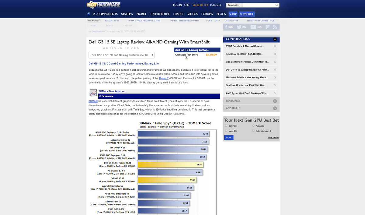The height and width of the screenshot is (215, 365).
Task: Open the AMD Ryzen 4000 Zen 3 conversation
Action: [x=246, y=93]
